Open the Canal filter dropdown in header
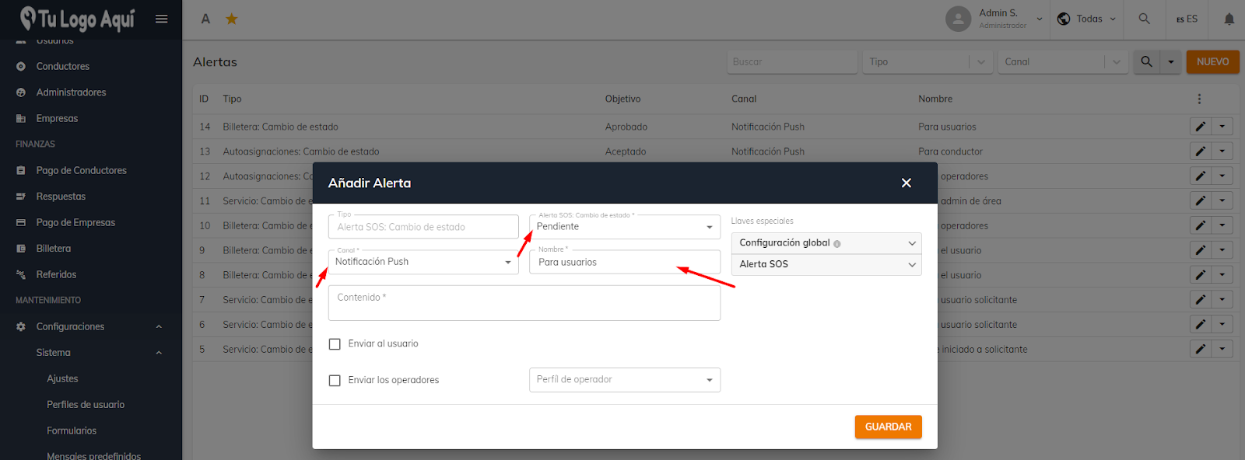 (1062, 61)
